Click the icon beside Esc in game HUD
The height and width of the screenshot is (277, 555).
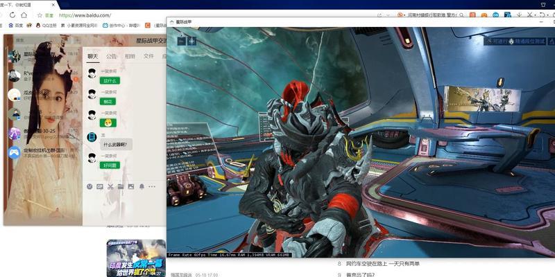point(191,41)
